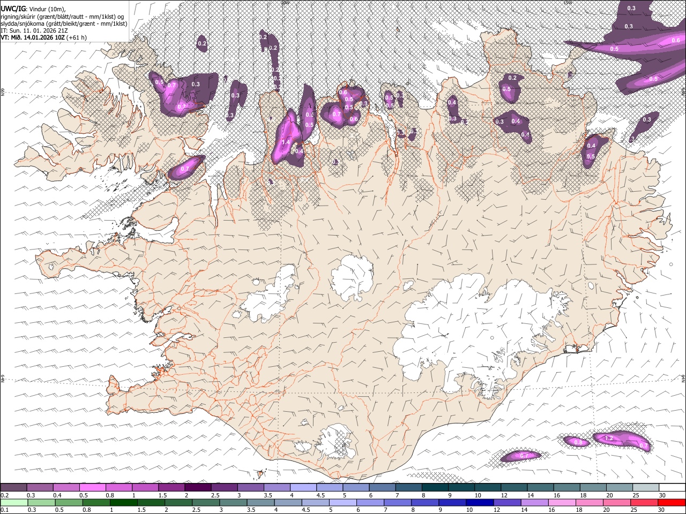Select the purple scale swatch between 1 and 1.5
Viewport: 686px width, 514px height.
145,488
